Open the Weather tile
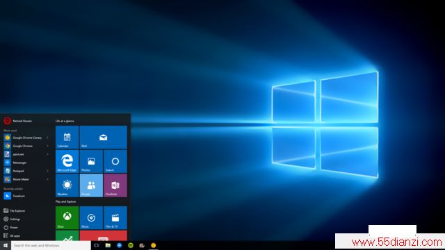The image size is (445, 250). tap(67, 185)
